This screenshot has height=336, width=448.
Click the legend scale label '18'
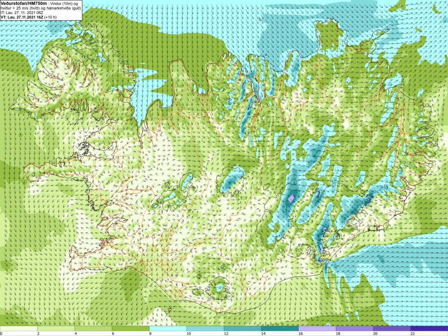tap(338, 334)
